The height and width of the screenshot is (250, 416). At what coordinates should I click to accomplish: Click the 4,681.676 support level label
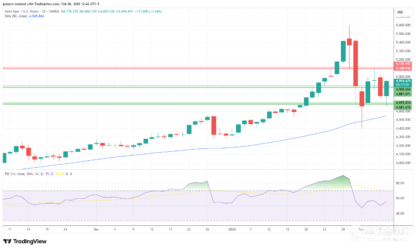(403, 107)
